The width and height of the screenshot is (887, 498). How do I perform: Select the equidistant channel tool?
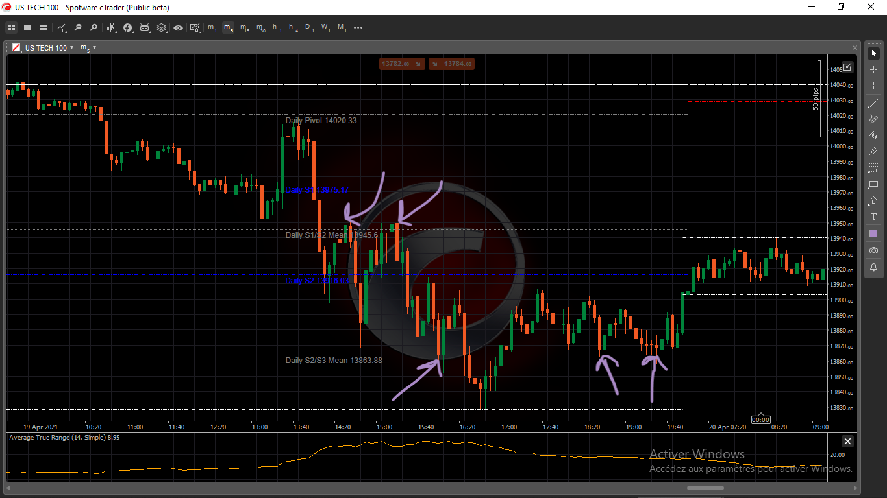point(873,152)
